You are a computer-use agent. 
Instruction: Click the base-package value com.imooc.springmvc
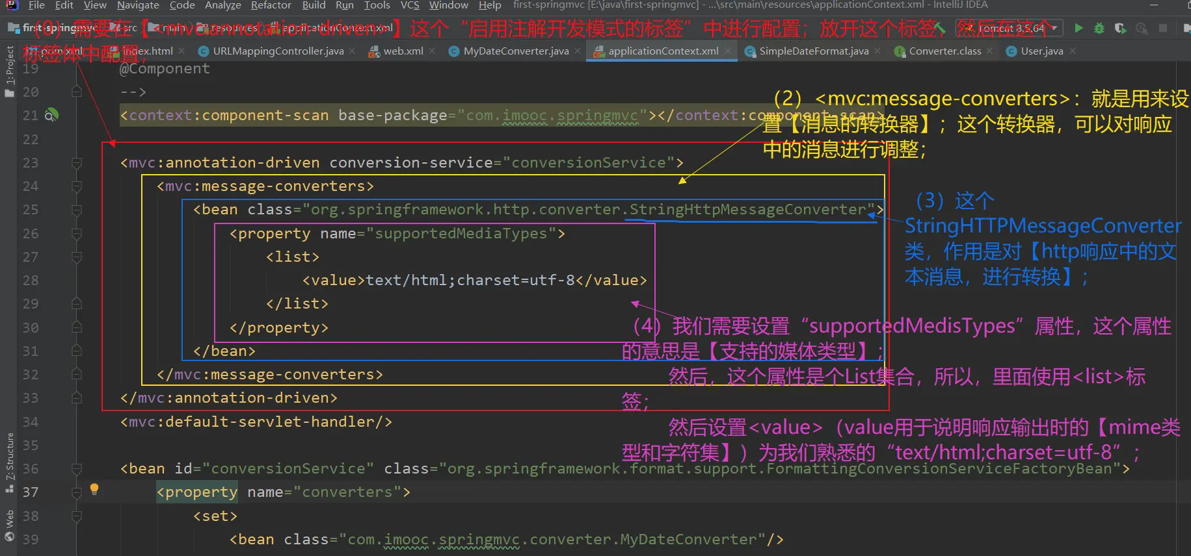pyautogui.click(x=552, y=116)
